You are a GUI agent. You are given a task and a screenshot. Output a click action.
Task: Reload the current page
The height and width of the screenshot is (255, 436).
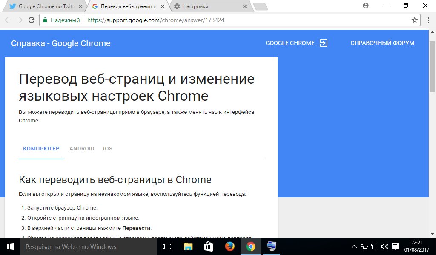tap(32, 20)
